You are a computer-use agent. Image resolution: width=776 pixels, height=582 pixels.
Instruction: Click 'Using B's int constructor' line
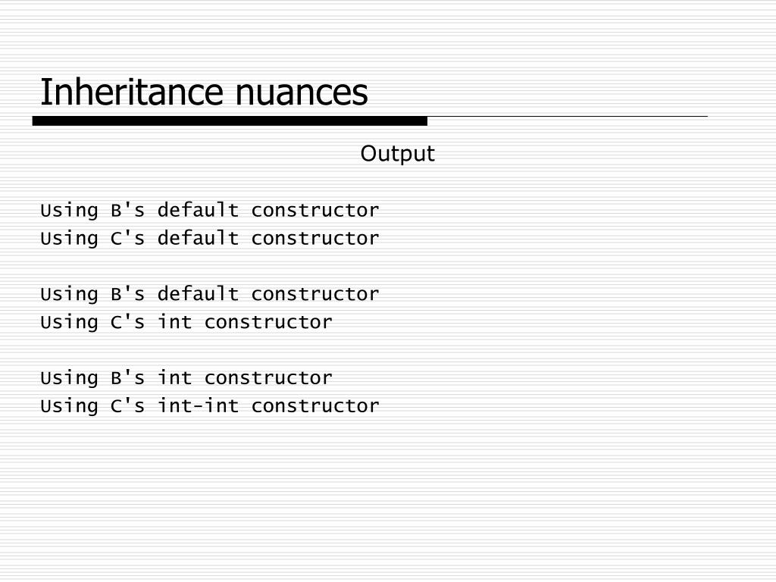tap(186, 378)
